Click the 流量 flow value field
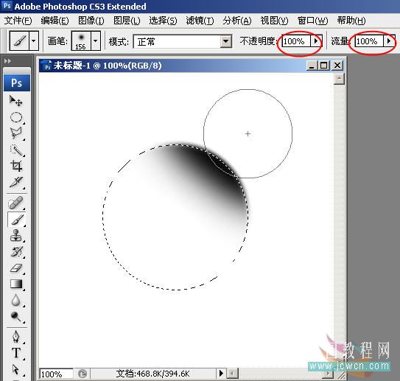The height and width of the screenshot is (381, 400). (369, 41)
